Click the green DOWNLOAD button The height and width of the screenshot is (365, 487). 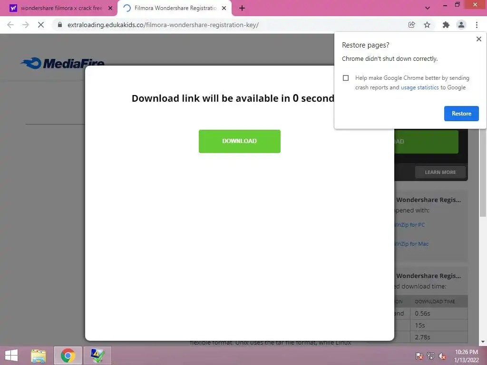pos(240,141)
